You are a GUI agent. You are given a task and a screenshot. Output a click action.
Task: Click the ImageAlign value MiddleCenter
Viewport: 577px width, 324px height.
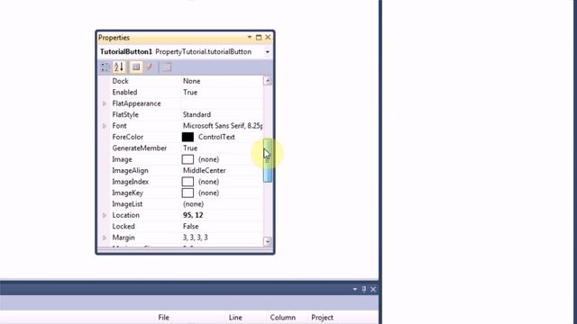(205, 170)
